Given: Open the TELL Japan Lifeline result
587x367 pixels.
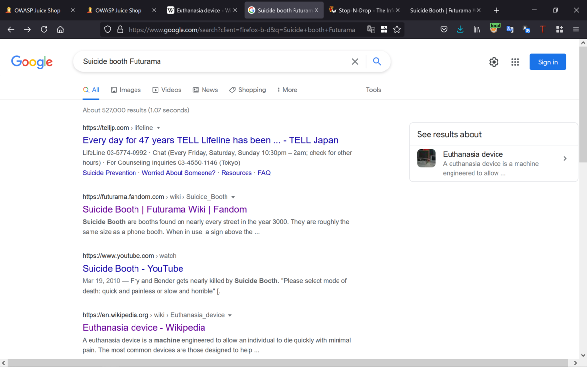Looking at the screenshot, I should (210, 140).
